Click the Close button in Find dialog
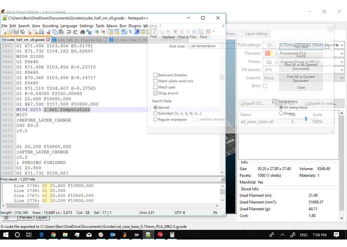 pos(301,87)
